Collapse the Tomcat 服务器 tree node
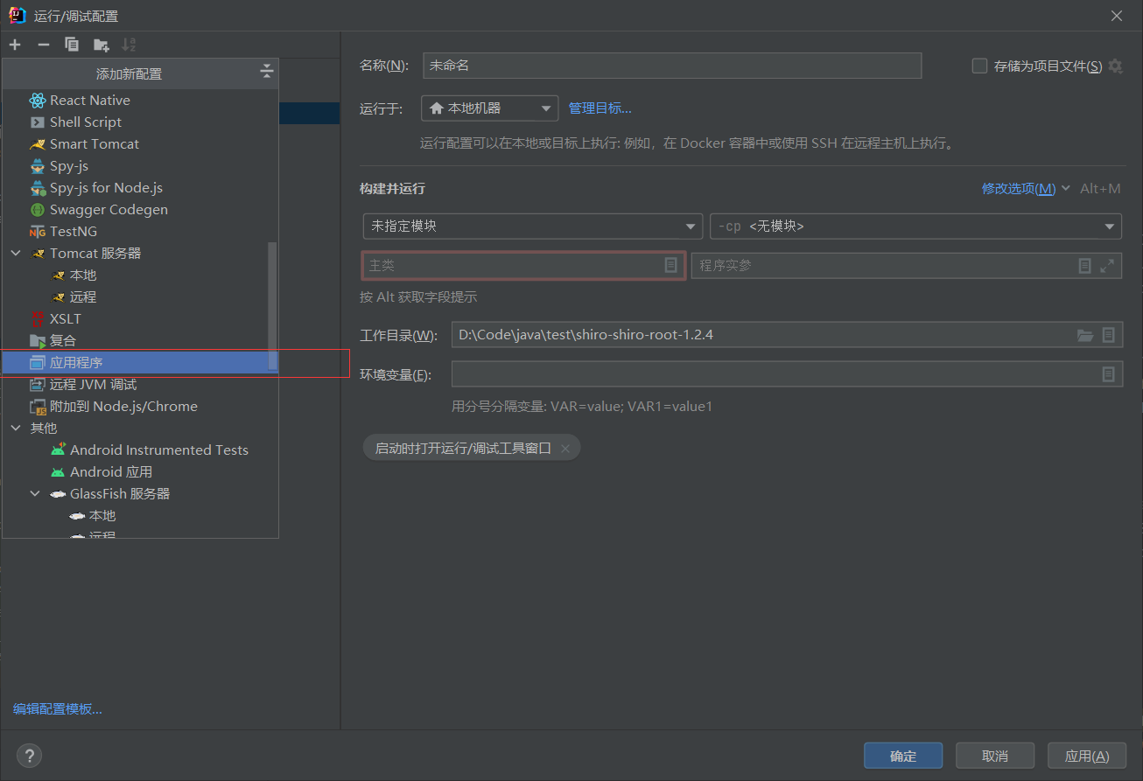Screen dimensions: 1143x781 coord(16,253)
